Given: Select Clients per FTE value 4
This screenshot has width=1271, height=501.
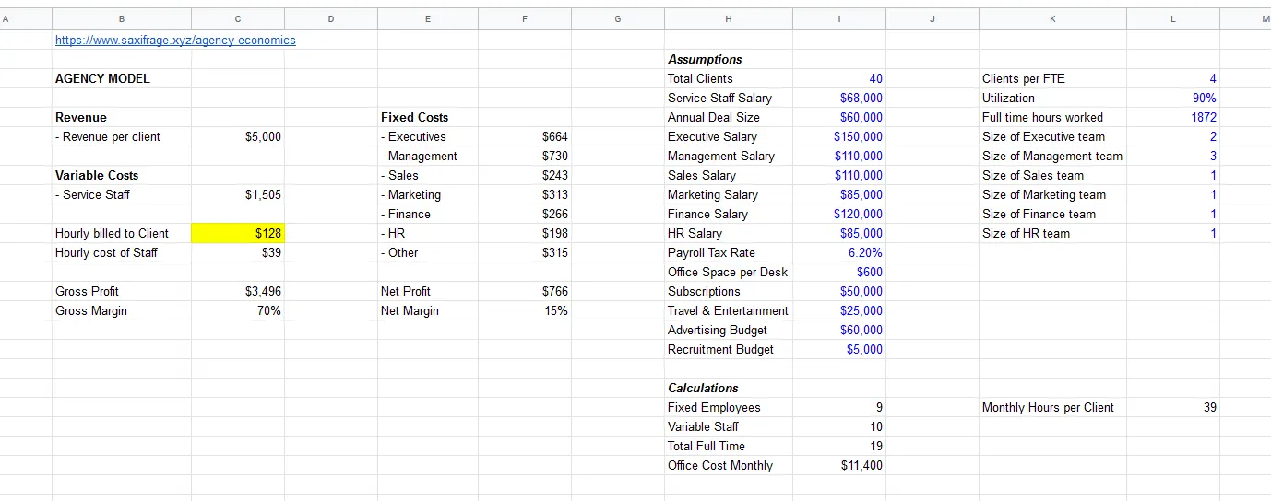Looking at the screenshot, I should click(x=1173, y=79).
